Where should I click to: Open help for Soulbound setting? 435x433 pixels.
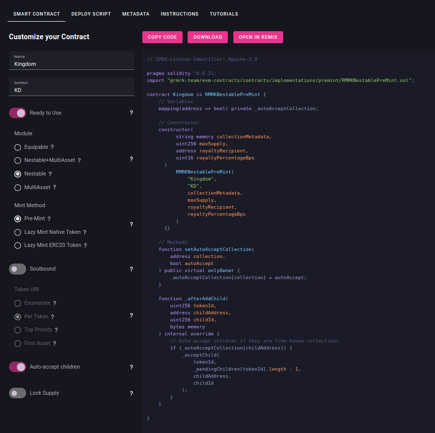(131, 269)
